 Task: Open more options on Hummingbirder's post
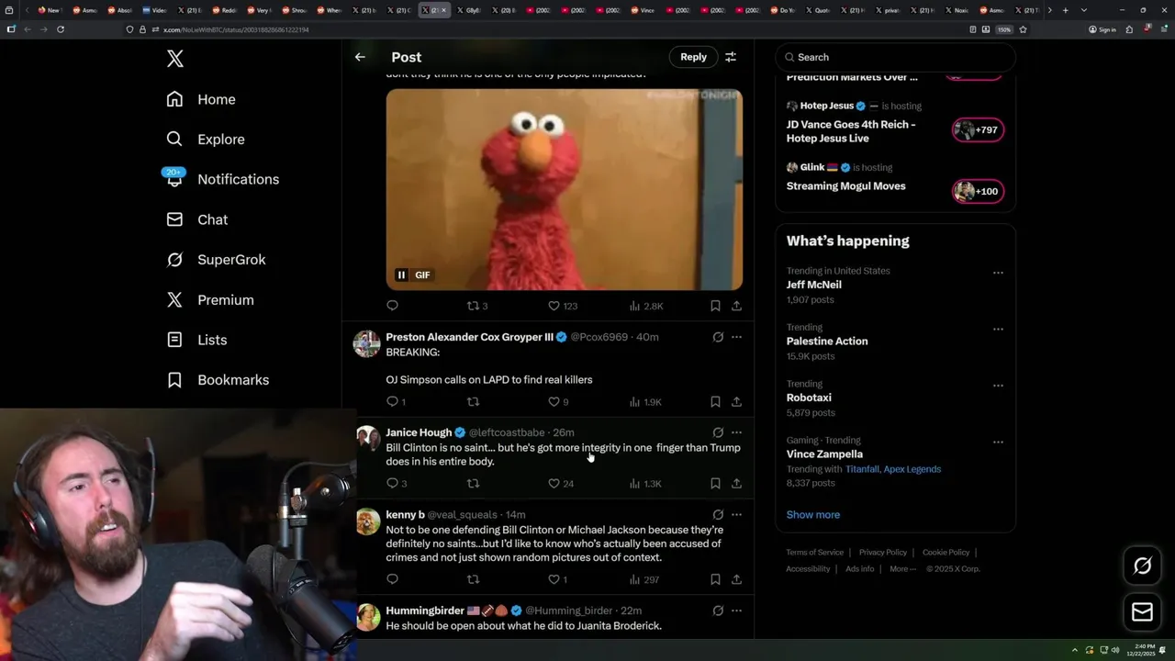coord(736,611)
